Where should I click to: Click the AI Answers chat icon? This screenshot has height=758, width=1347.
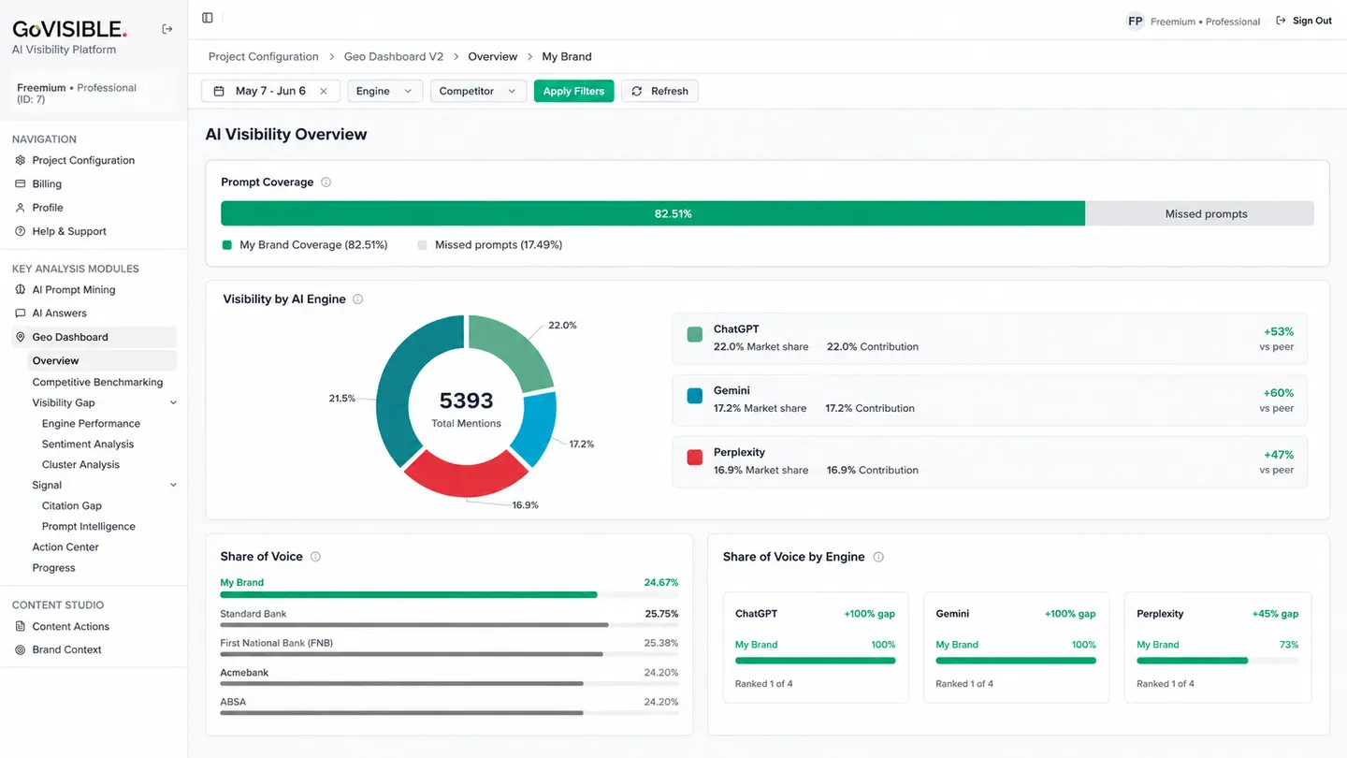21,313
